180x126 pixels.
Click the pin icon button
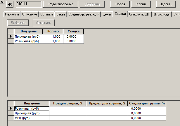click(x=10, y=4)
